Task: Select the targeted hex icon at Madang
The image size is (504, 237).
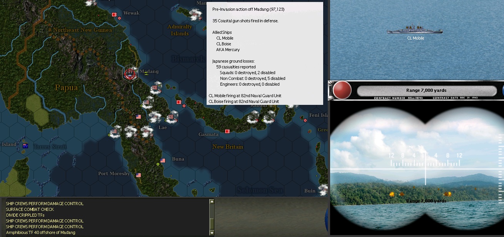Action: pos(131,73)
